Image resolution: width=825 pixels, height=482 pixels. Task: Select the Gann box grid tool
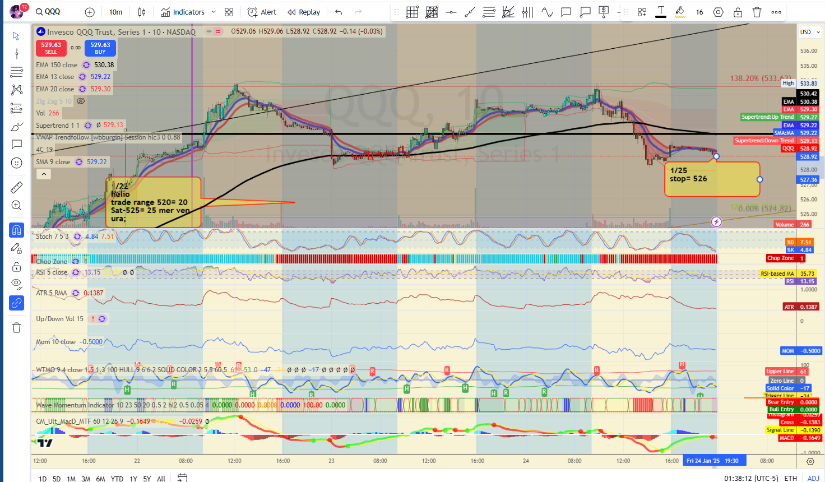[412, 12]
